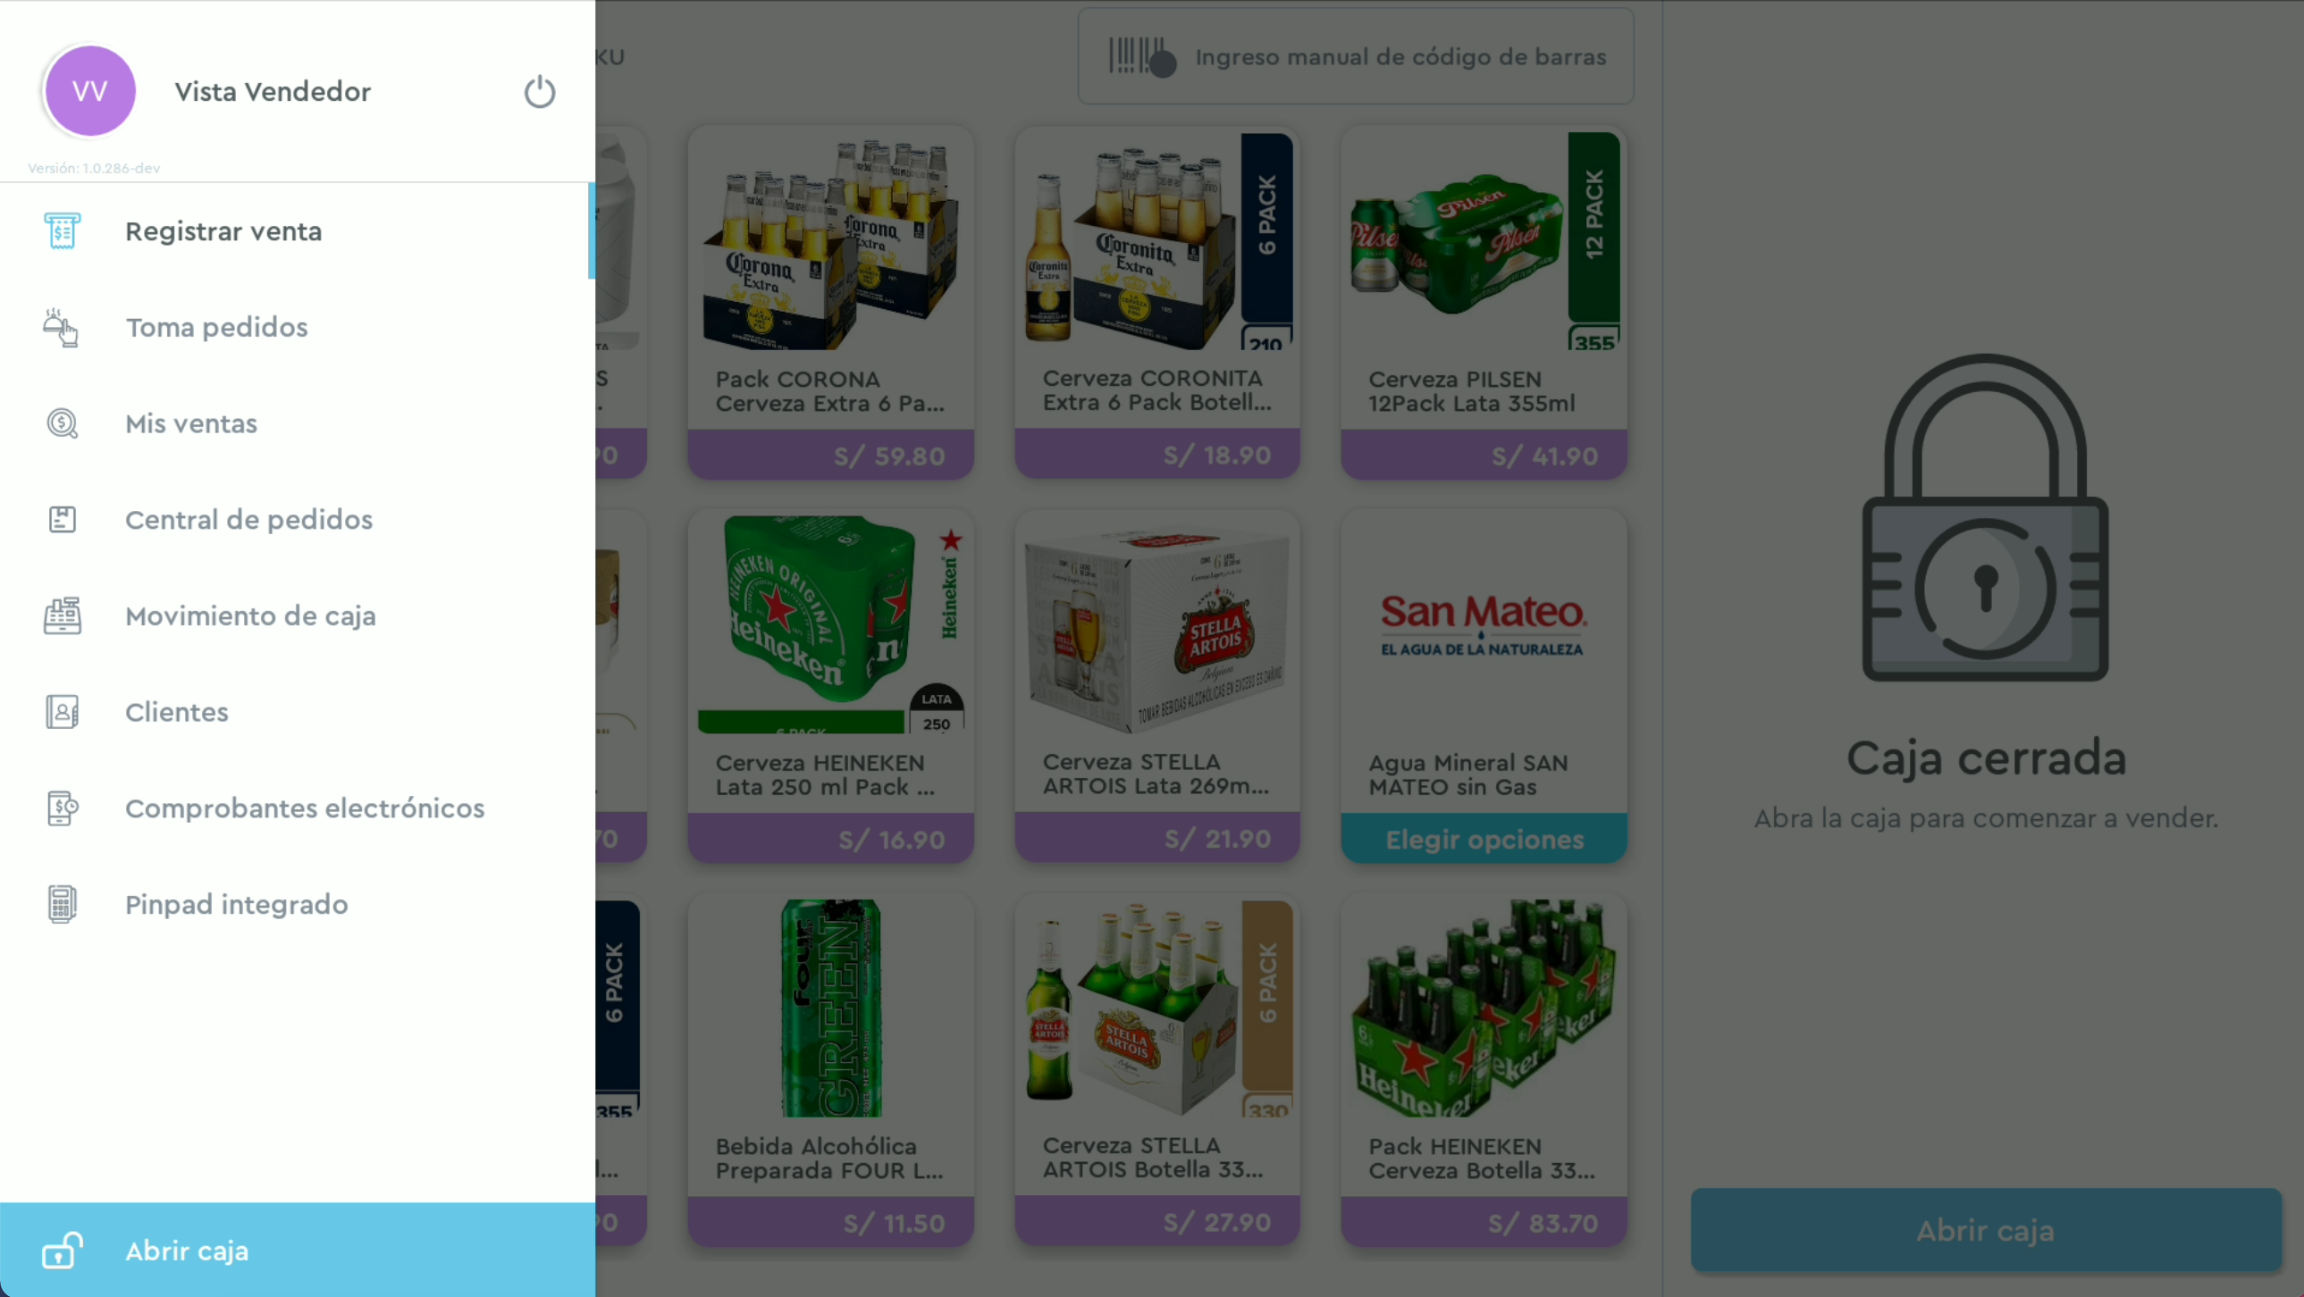Click the Pinpad integrado device icon
2304x1297 pixels.
[62, 905]
